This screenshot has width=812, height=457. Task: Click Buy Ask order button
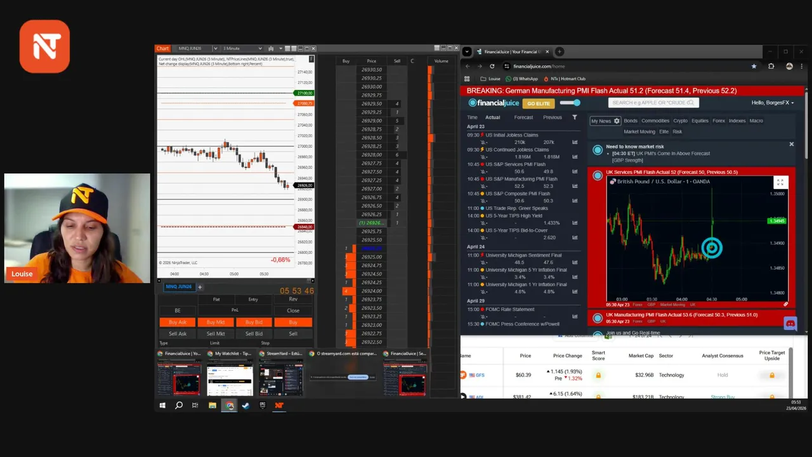178,322
